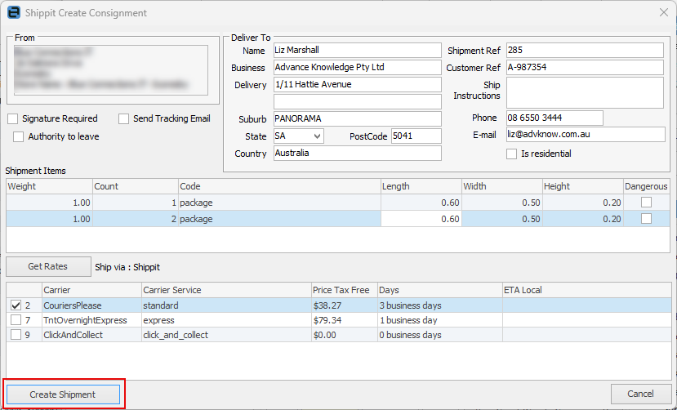Tick Dangerous for the second package row
This screenshot has height=410, width=677.
647,219
